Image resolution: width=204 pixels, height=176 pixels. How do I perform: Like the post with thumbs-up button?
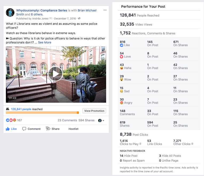coord(11,129)
